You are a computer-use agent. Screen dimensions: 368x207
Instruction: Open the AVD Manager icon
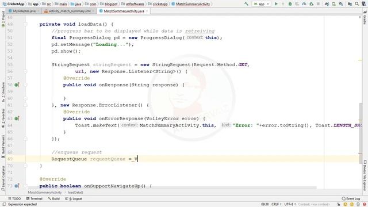tap(333, 4)
